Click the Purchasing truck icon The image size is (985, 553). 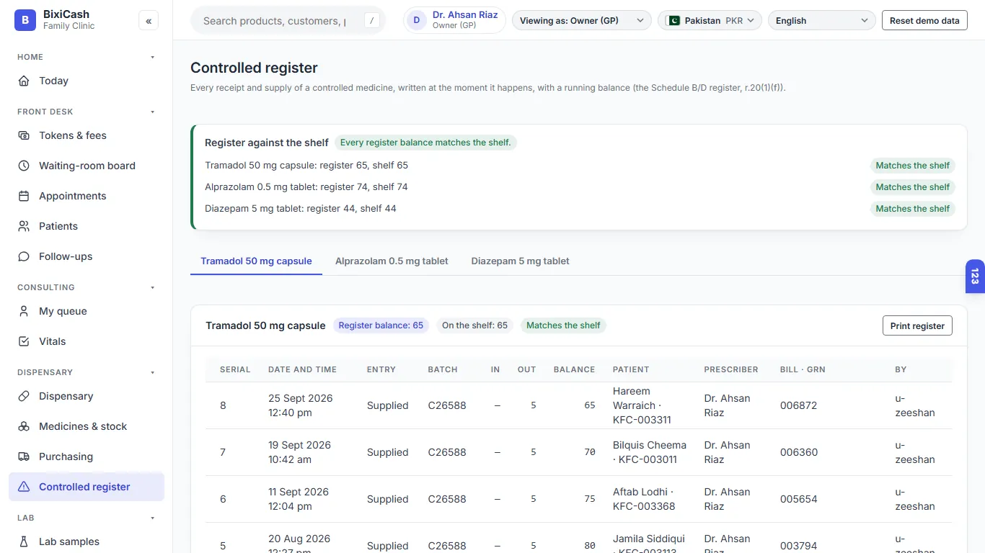(24, 457)
